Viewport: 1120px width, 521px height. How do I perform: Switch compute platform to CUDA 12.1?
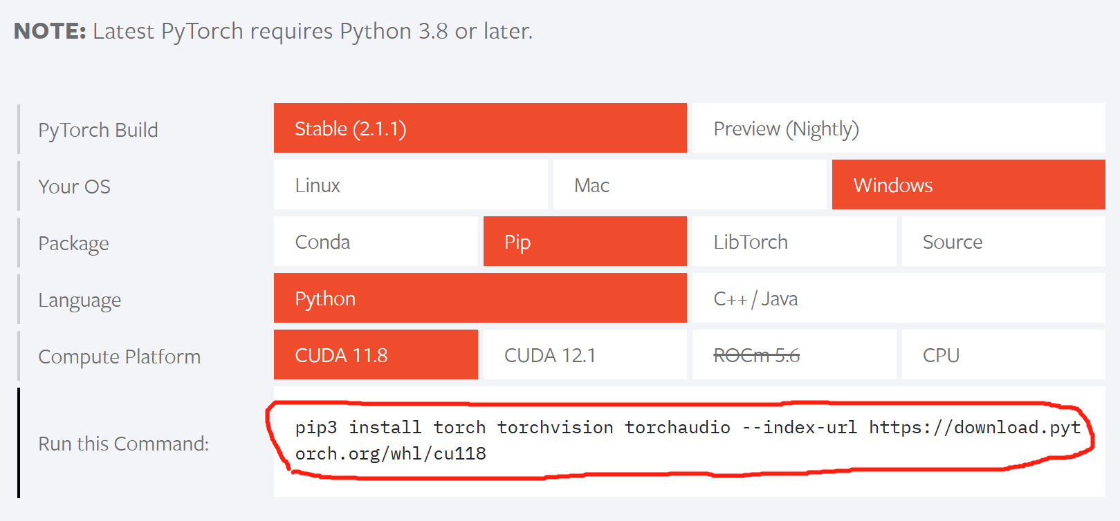[x=585, y=354]
